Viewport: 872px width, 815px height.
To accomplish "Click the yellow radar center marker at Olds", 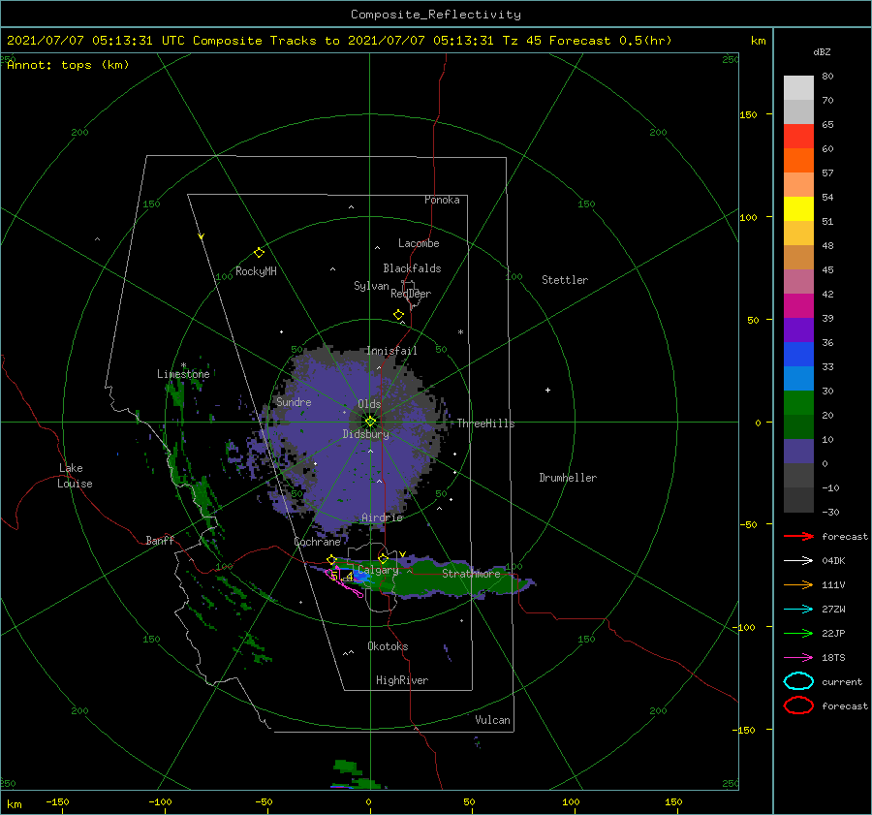I will [370, 422].
